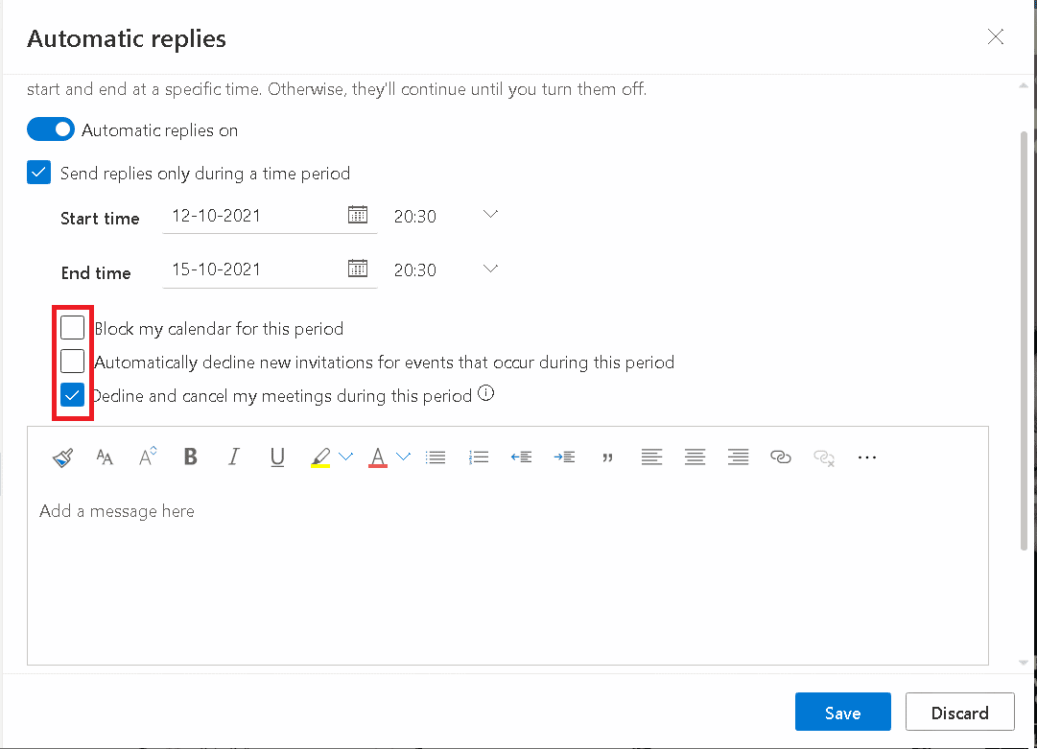Apply quote formatting
Screen dimensions: 1037x749
tap(608, 458)
